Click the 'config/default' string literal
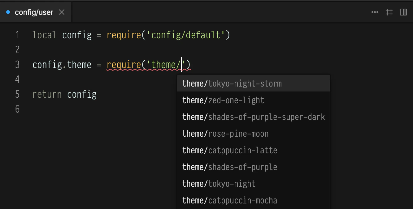The image size is (413, 209). [186, 35]
